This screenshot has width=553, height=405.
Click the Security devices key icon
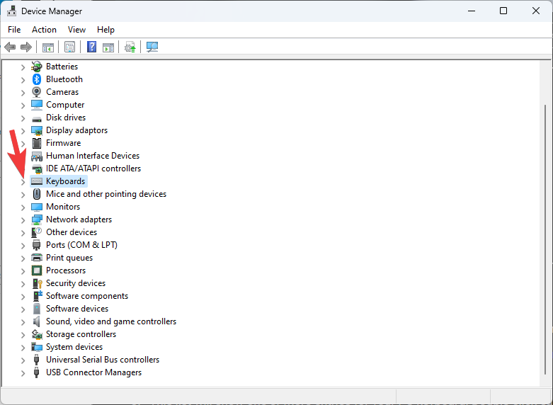(x=37, y=283)
